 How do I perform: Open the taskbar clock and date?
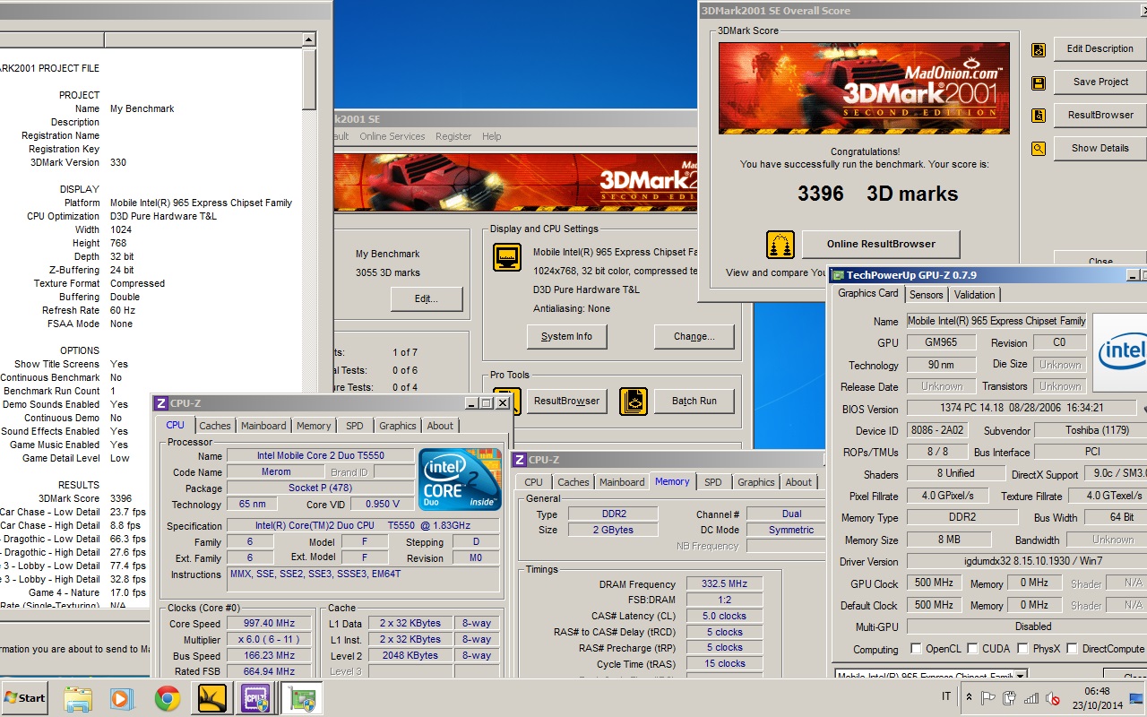click(1097, 697)
